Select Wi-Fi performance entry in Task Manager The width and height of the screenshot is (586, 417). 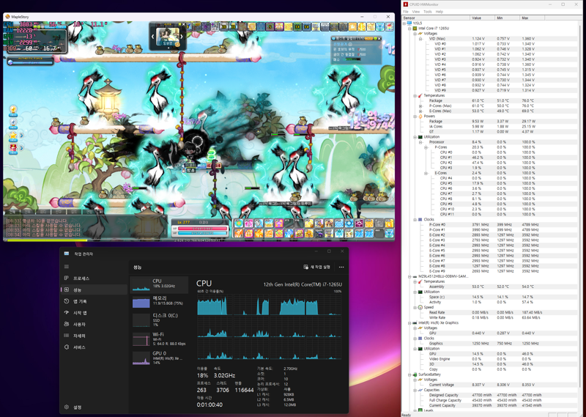pyautogui.click(x=159, y=339)
